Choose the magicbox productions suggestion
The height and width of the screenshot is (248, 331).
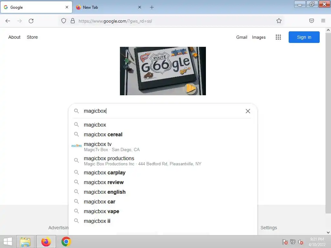pyautogui.click(x=163, y=161)
